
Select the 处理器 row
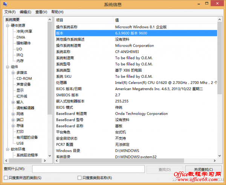[x=136, y=83]
